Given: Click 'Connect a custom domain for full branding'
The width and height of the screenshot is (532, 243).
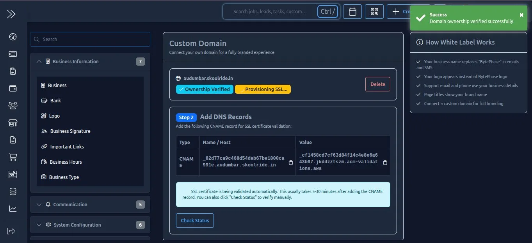Looking at the screenshot, I should pyautogui.click(x=464, y=104).
